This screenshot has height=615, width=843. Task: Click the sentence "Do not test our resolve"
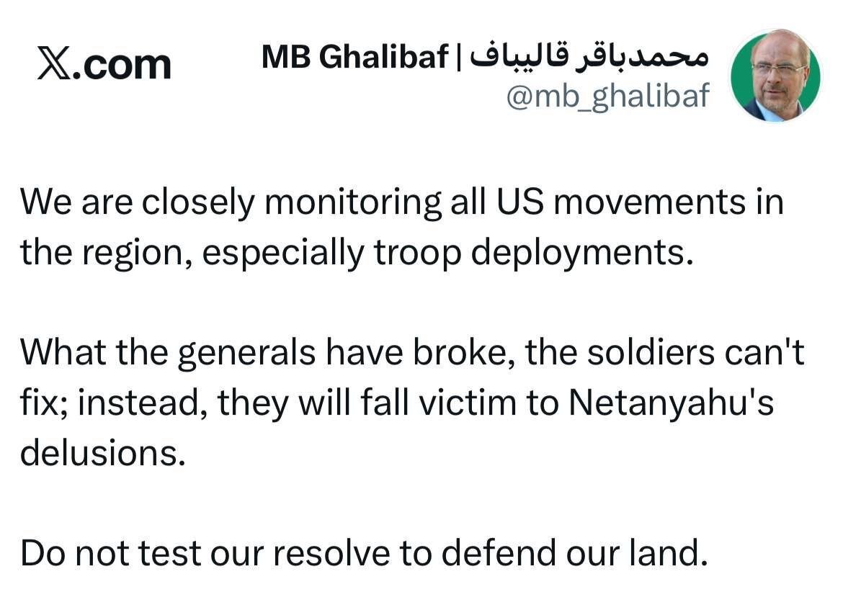(x=360, y=552)
